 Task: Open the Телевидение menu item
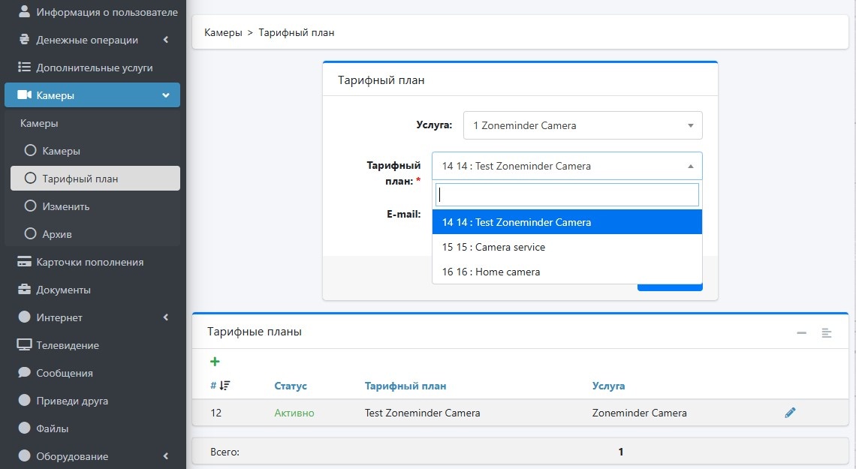tap(92, 344)
